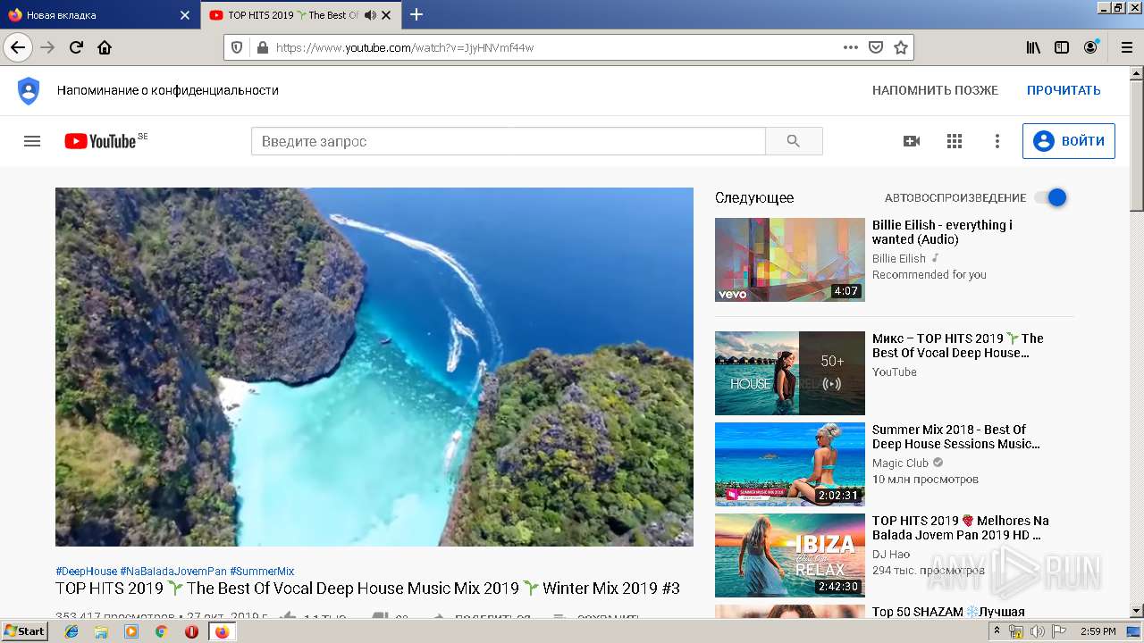The width and height of the screenshot is (1144, 643).
Task: Open page actions three-dot menu in address bar
Action: tap(851, 47)
